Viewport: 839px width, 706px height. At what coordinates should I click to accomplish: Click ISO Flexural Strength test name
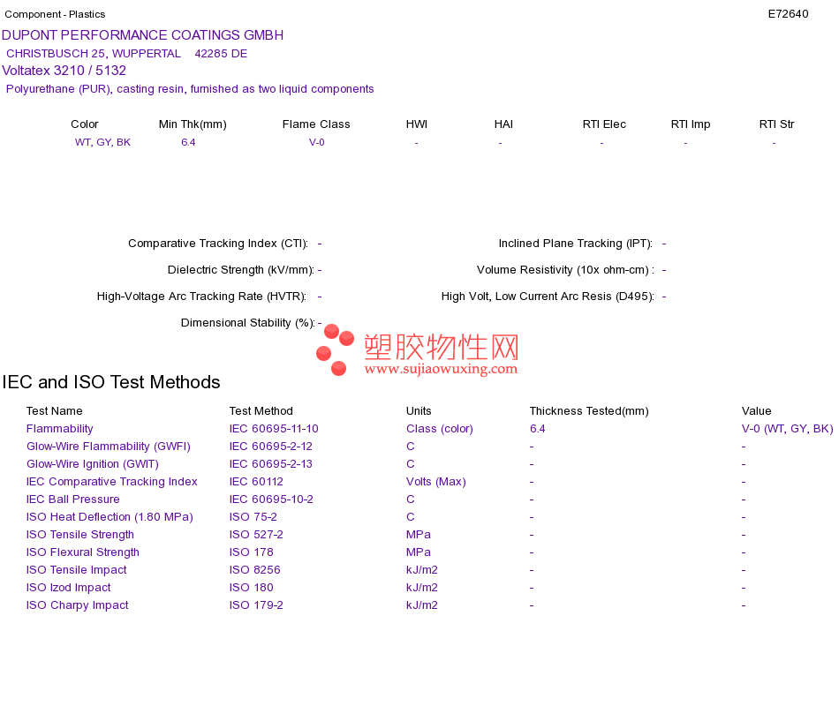[83, 552]
